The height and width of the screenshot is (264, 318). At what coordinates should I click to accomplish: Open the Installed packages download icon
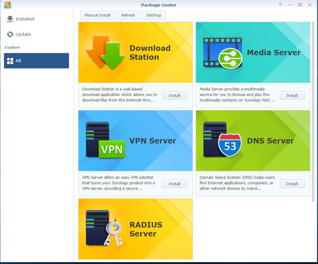tap(10, 19)
